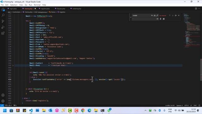
Task: Open Microsoft Edge from the taskbar
Action: [89, 111]
